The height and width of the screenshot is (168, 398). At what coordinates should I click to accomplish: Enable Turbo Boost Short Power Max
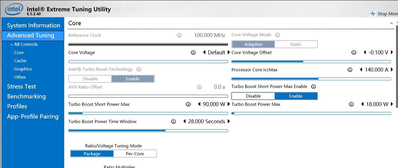click(296, 96)
